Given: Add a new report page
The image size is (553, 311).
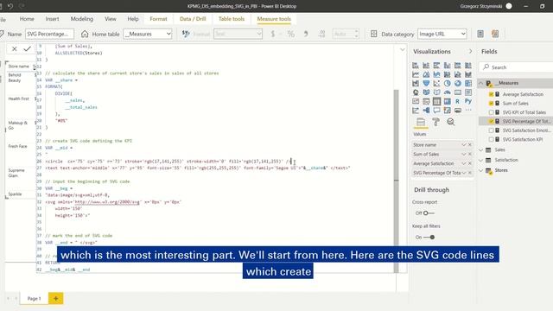Looking at the screenshot, I should click(x=55, y=298).
